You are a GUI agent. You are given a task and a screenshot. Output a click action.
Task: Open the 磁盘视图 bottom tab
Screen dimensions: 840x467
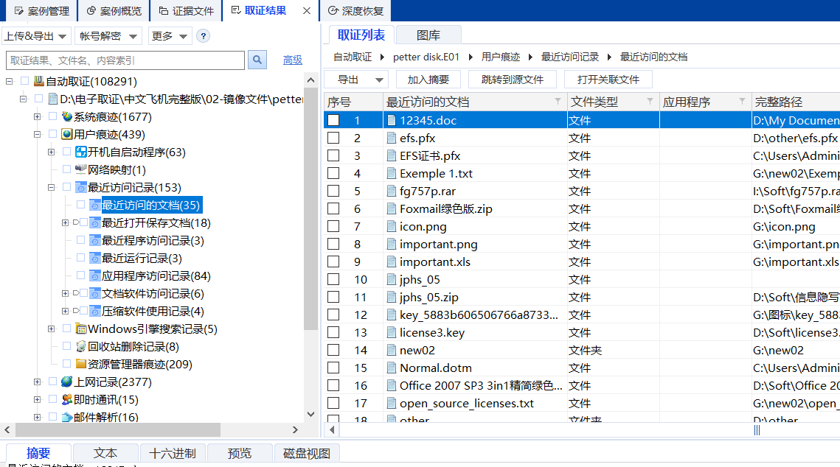click(307, 453)
